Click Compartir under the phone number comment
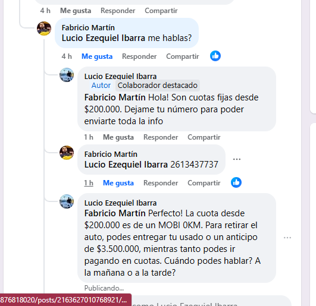316x306 pixels. (204, 183)
